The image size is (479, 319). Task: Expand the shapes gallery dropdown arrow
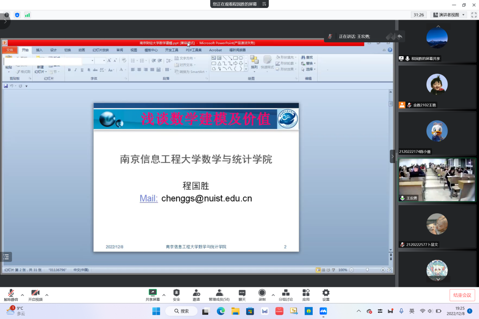tap(246, 69)
